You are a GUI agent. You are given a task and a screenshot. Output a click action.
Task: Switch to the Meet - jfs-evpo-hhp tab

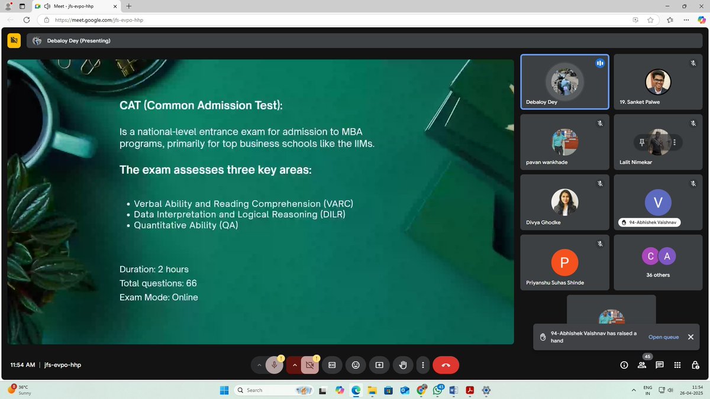tap(75, 6)
